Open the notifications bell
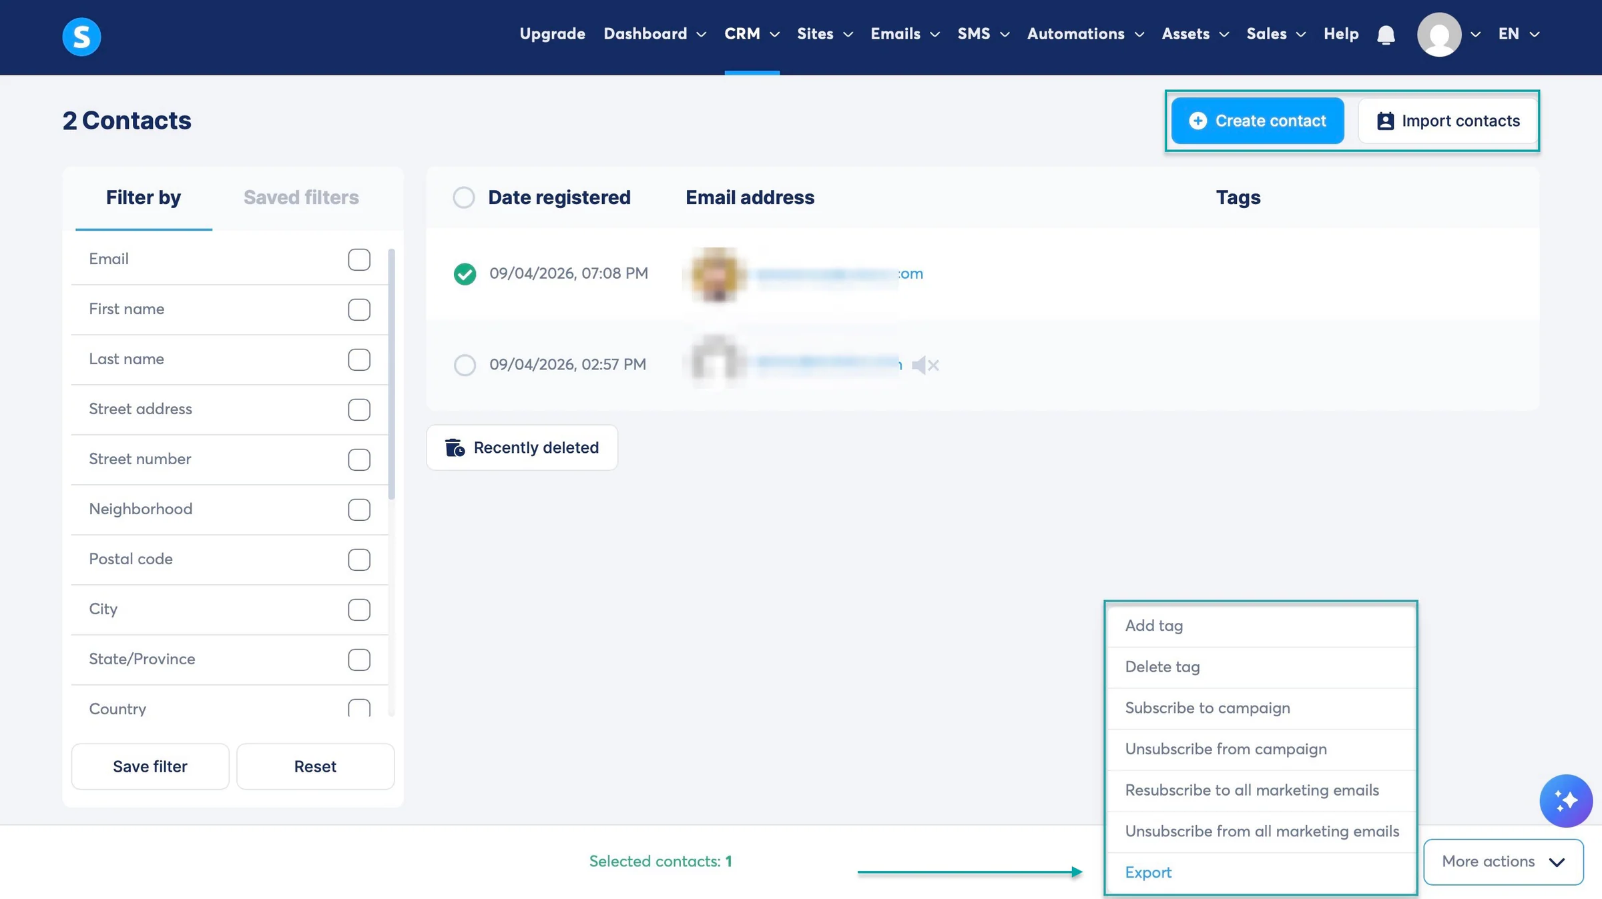Image resolution: width=1602 pixels, height=899 pixels. click(1386, 35)
